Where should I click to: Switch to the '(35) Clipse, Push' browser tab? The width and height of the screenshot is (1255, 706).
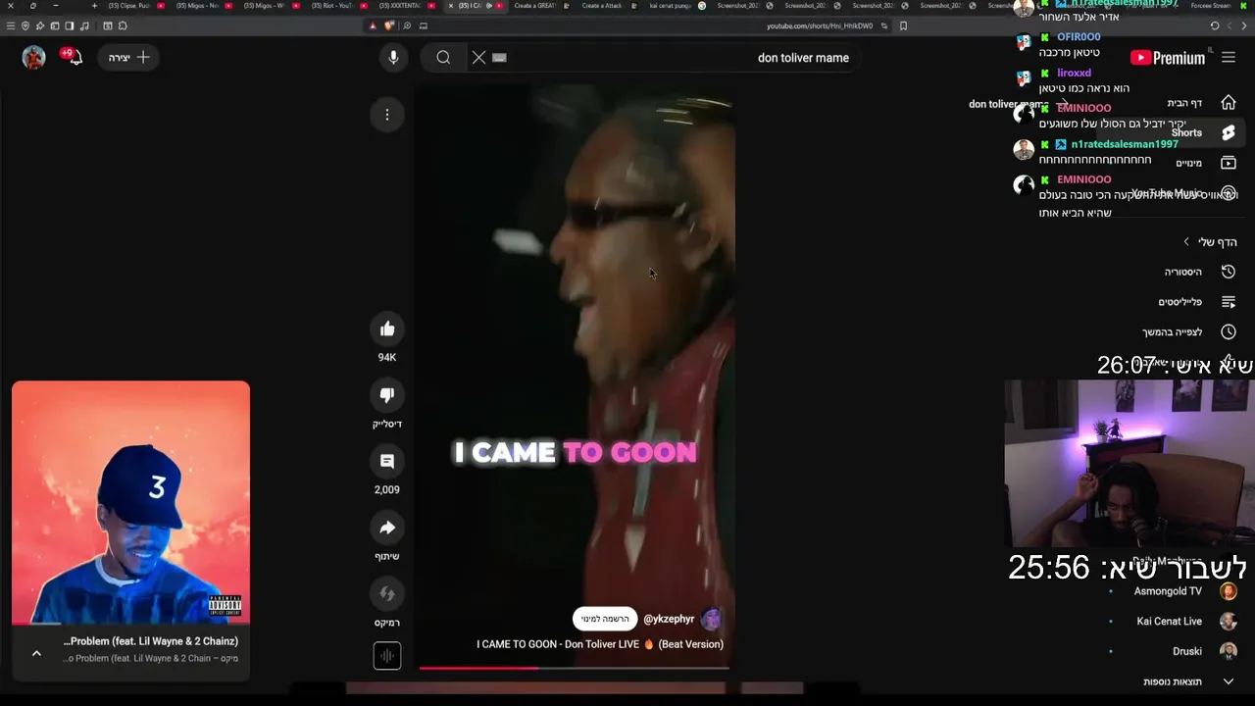point(135,6)
